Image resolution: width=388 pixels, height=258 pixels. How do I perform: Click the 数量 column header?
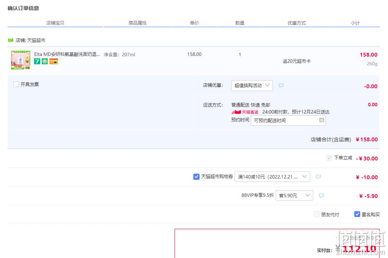[x=240, y=23]
